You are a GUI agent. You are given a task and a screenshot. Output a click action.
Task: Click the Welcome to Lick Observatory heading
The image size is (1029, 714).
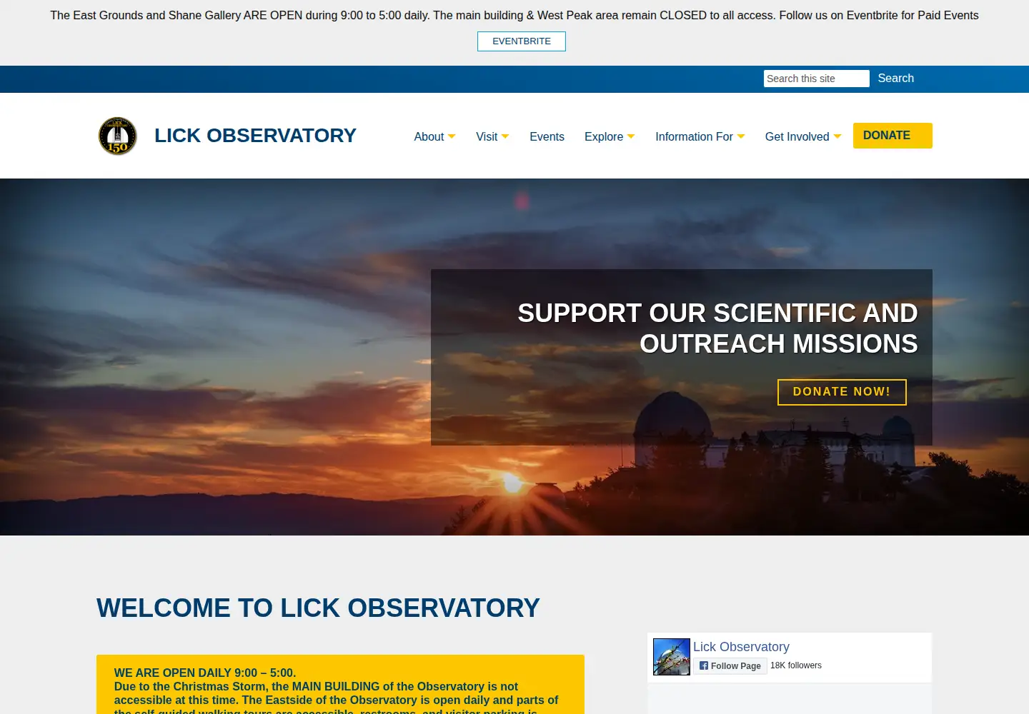coord(318,608)
